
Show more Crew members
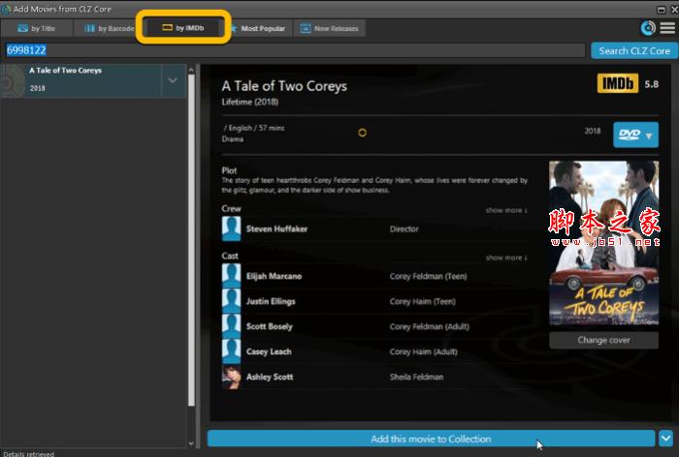(x=506, y=209)
